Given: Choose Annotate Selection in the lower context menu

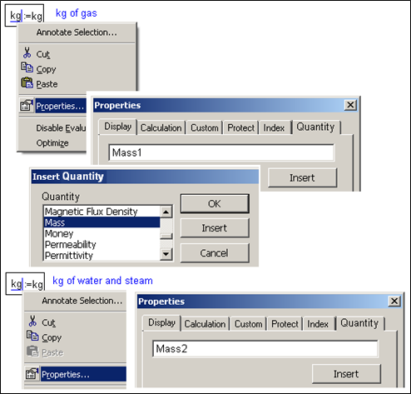Looking at the screenshot, I should (x=82, y=301).
